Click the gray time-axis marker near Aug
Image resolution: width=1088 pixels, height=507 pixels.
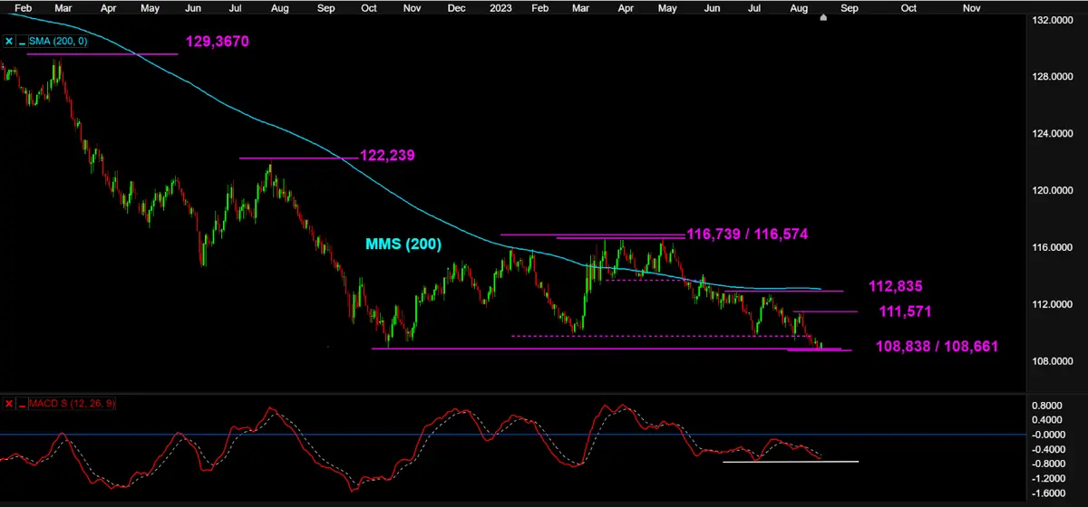pyautogui.click(x=823, y=16)
